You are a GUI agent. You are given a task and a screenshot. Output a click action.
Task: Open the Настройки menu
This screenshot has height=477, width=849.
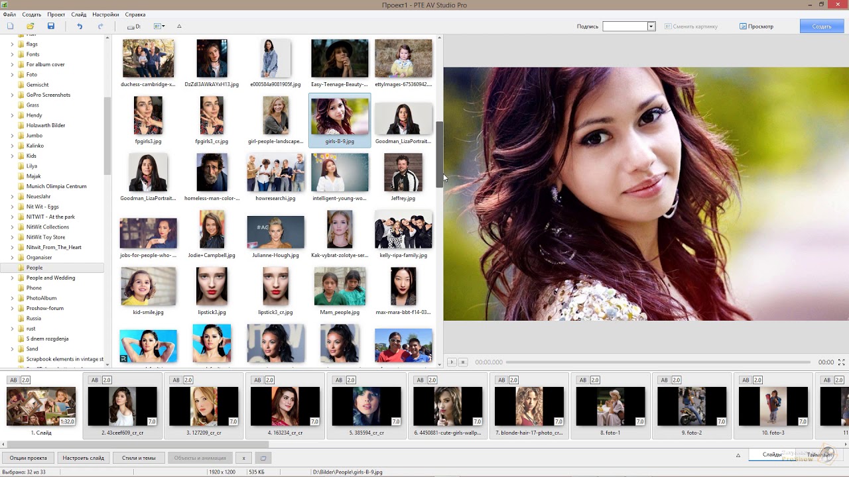(x=105, y=15)
